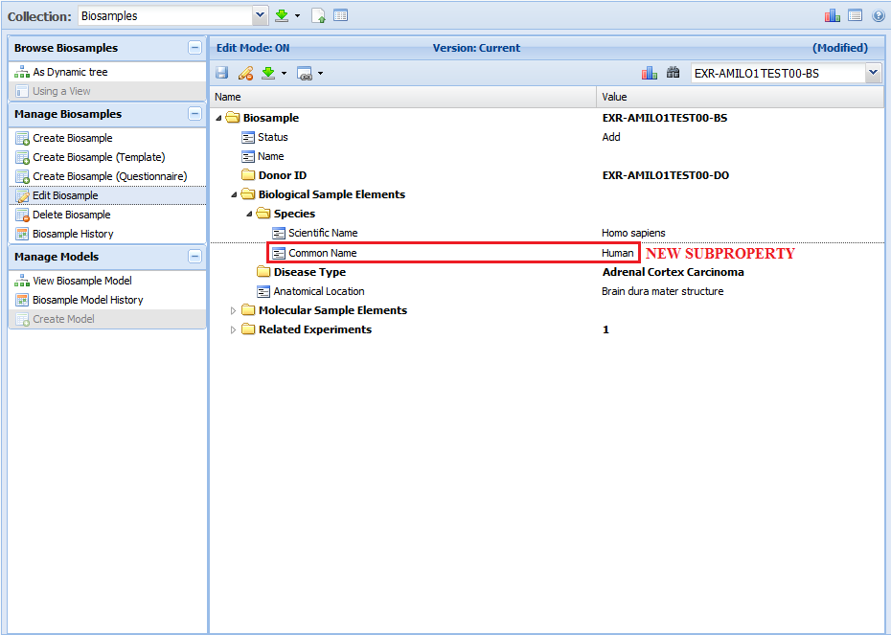Screen dimensions: 891x635
Task: Open the EXR-AMILO1TEST00-BS document dropdown
Action: [x=872, y=73]
